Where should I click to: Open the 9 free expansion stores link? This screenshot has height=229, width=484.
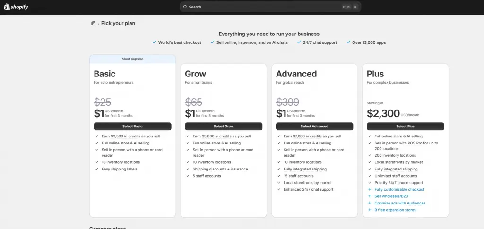tap(395, 210)
